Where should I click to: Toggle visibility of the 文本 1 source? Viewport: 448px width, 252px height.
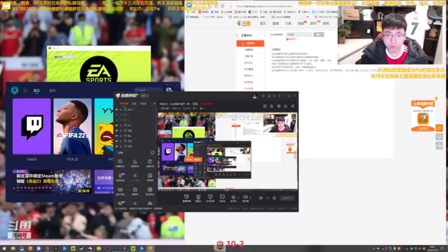[116, 109]
